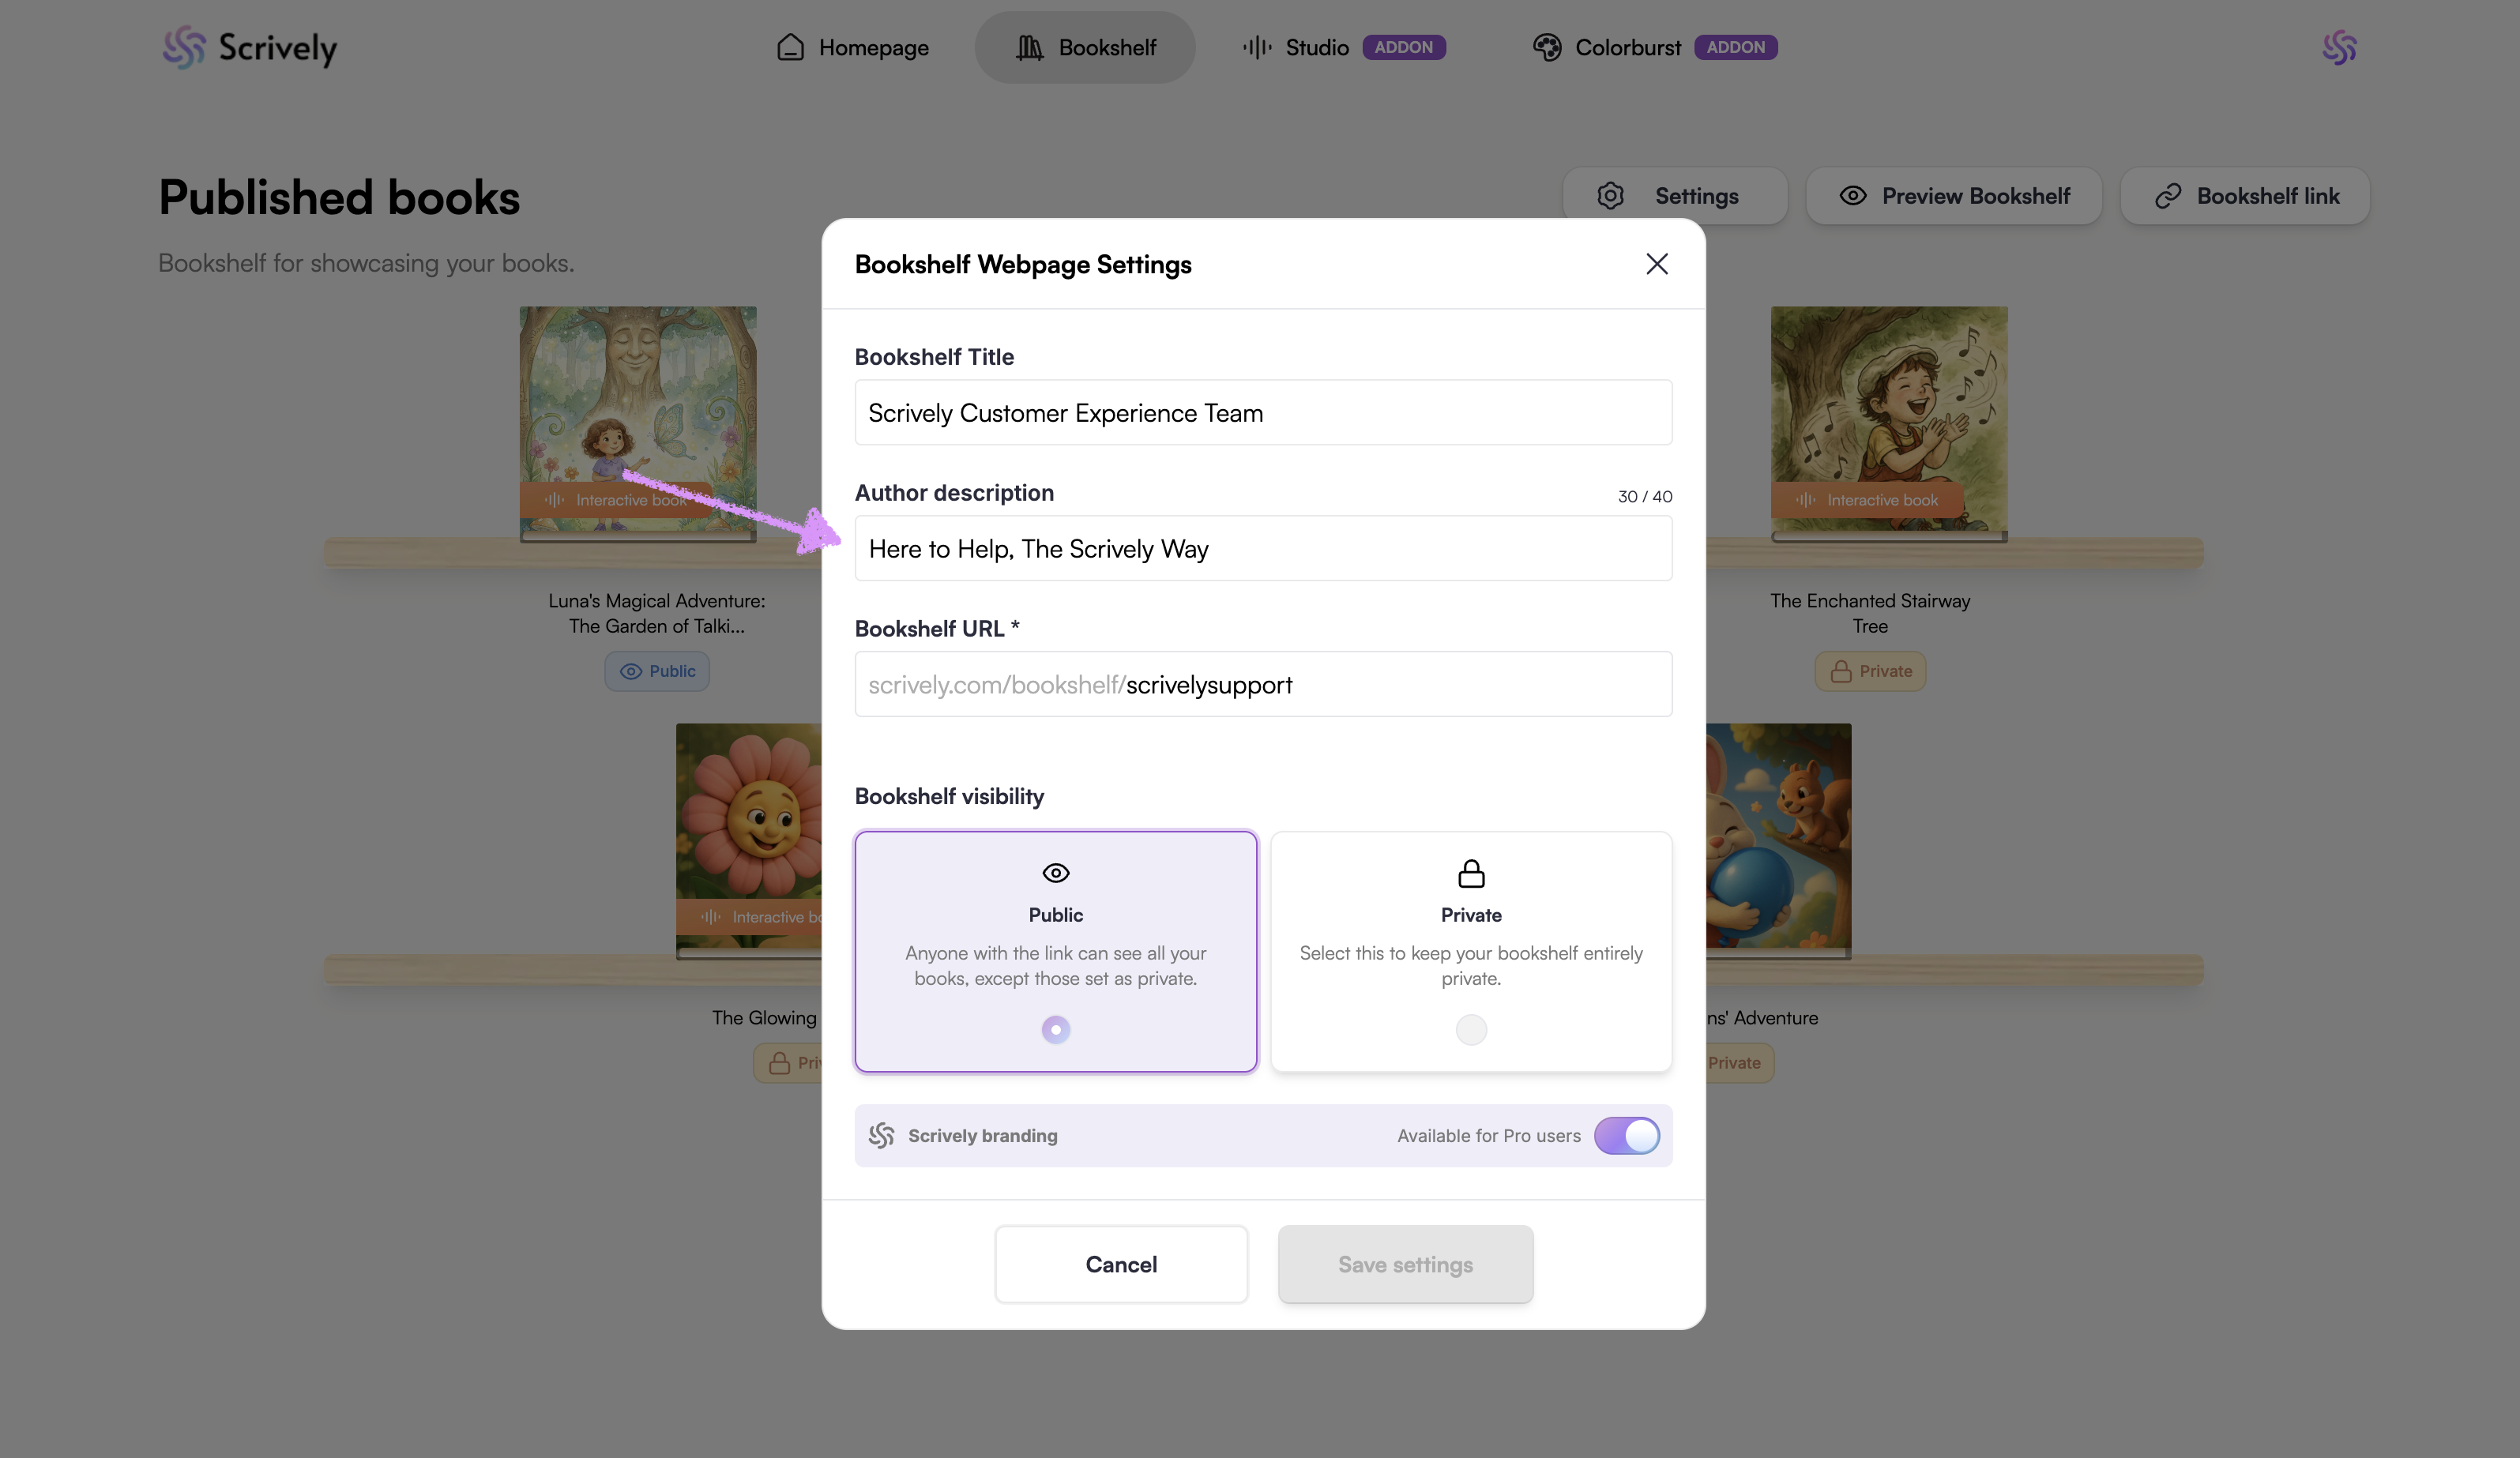
Task: Click the Public badge under Luna's book
Action: pyautogui.click(x=657, y=671)
